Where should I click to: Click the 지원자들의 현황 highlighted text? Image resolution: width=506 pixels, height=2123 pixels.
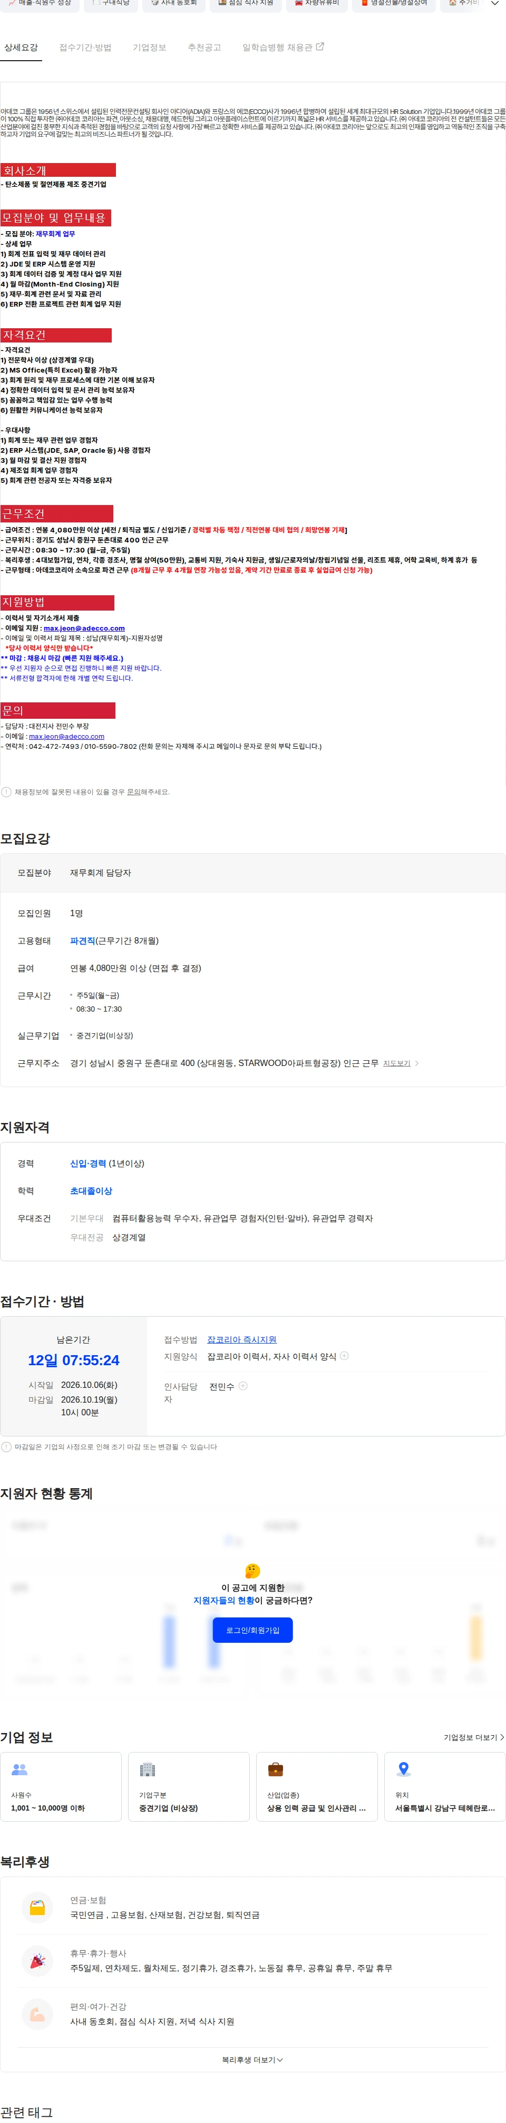[x=224, y=1601]
